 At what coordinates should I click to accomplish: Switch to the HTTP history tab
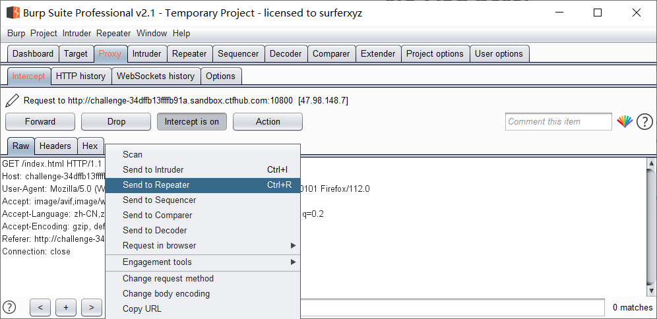tap(81, 76)
